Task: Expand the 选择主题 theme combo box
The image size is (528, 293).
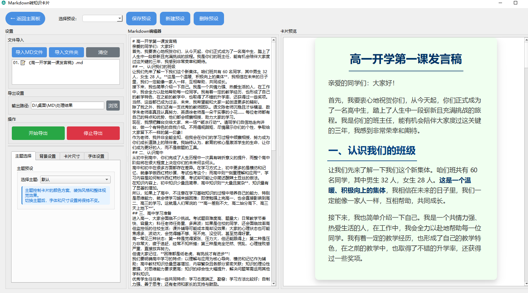Action: [x=107, y=180]
